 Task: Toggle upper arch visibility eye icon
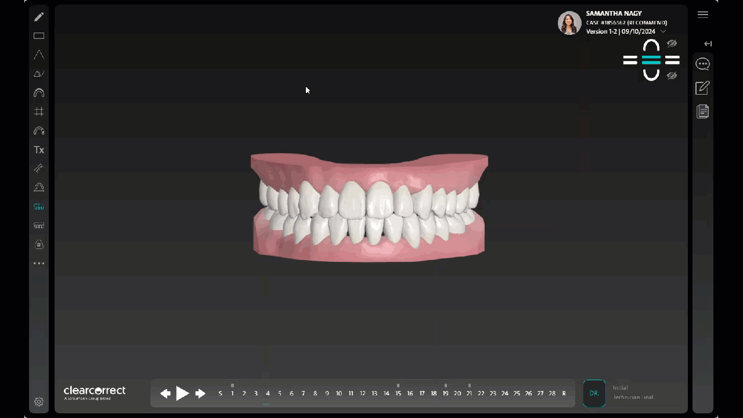click(672, 44)
